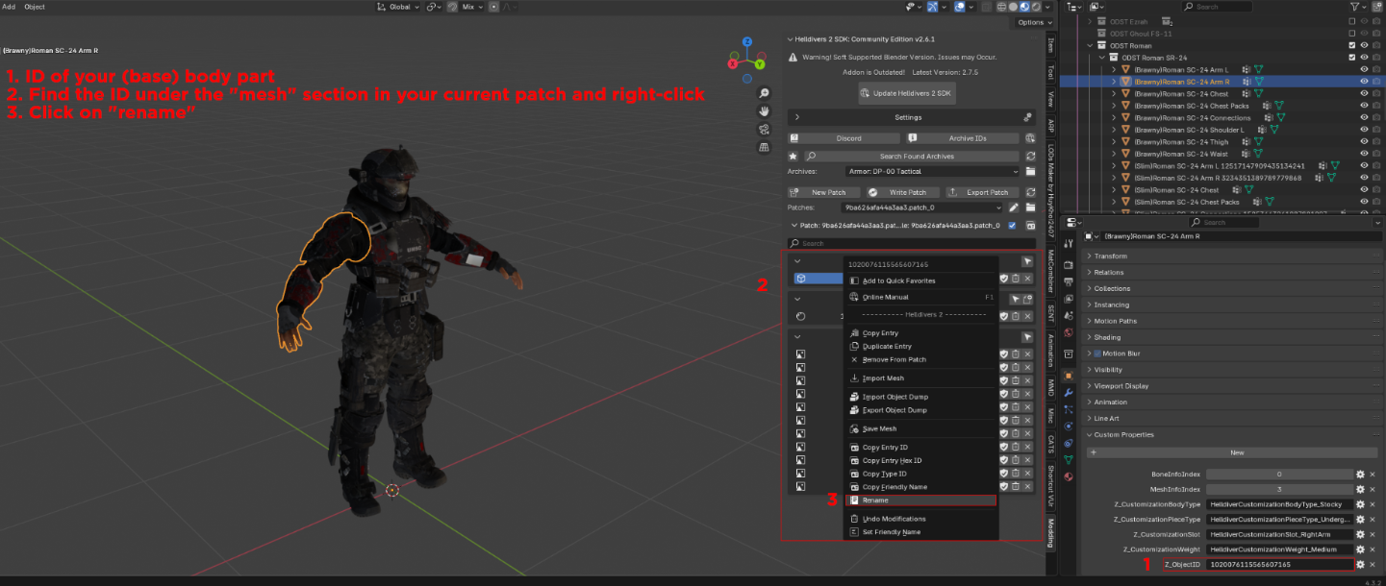Click the Update Helldivers 2 SDK button
The width and height of the screenshot is (1386, 586).
click(x=906, y=93)
